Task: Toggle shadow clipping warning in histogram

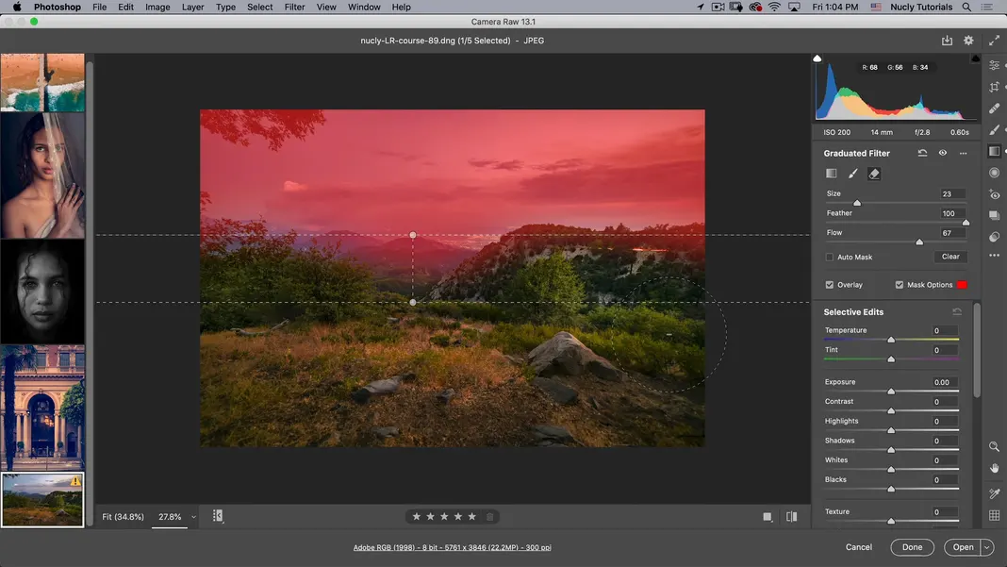Action: pos(817,58)
